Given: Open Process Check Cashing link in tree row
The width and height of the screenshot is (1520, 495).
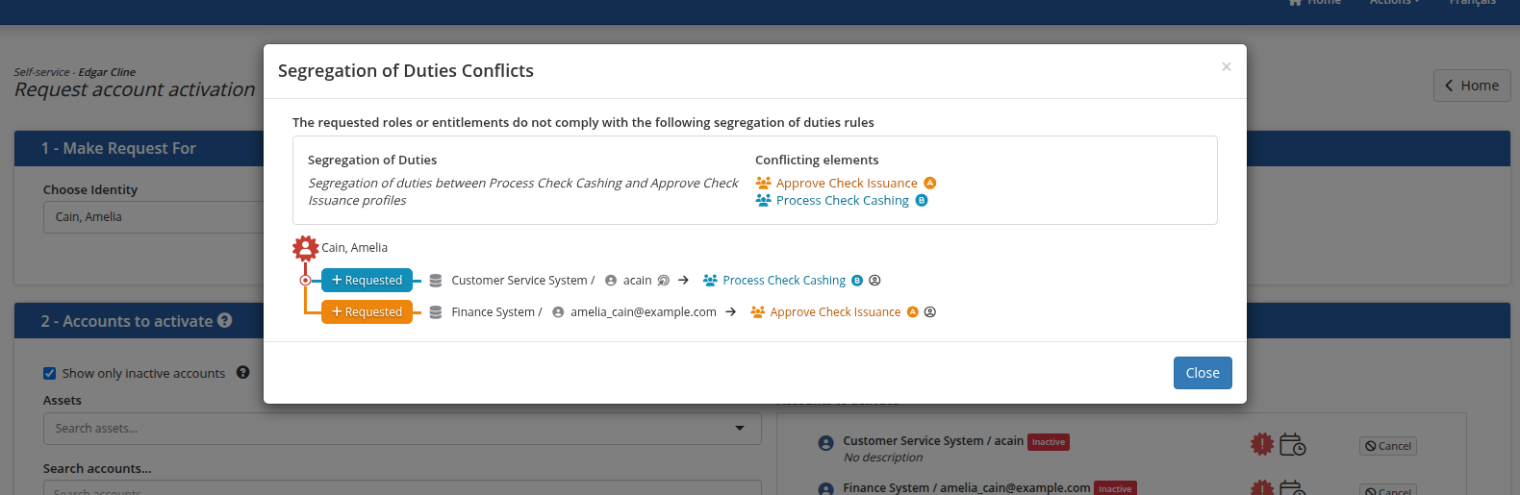Looking at the screenshot, I should (x=784, y=281).
